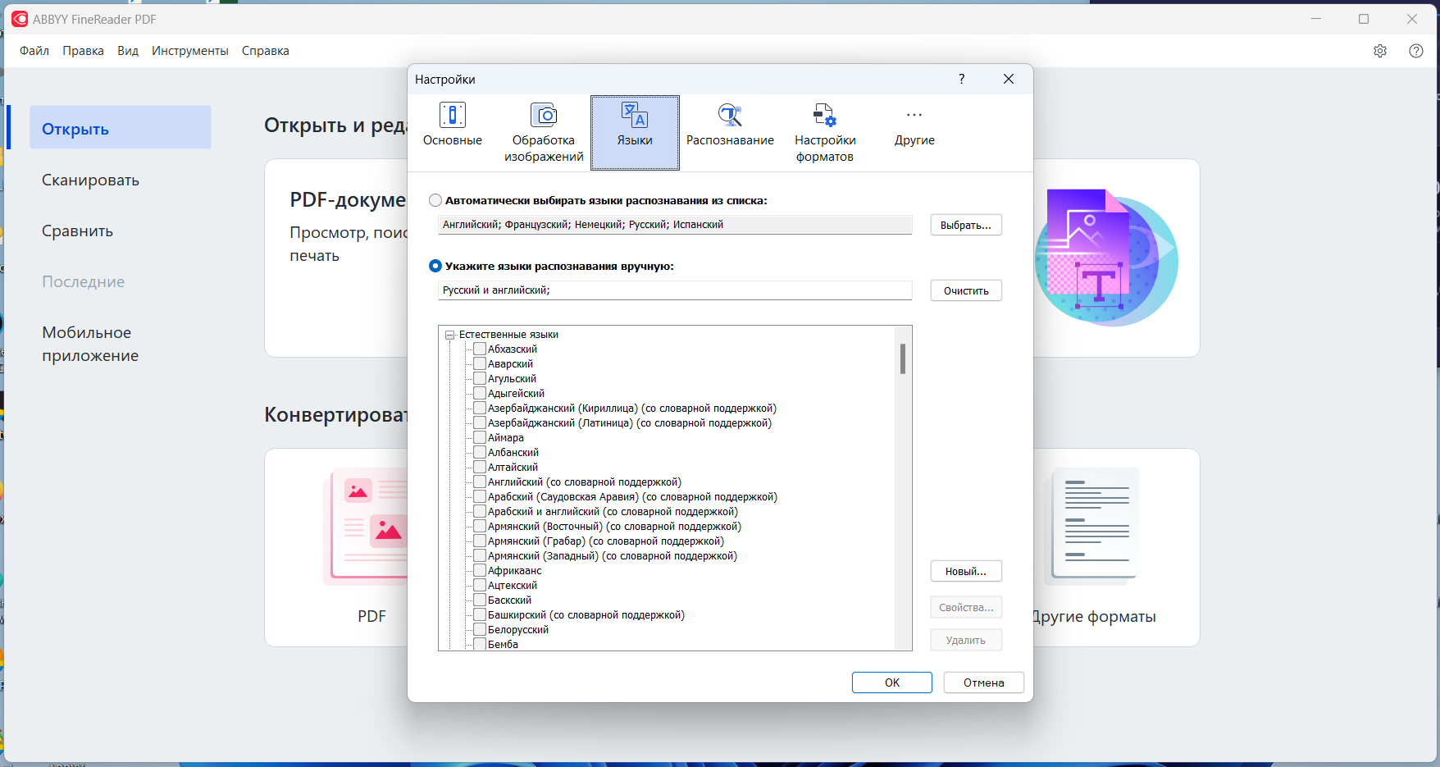Close the Настройки dialog with X
Viewport: 1440px width, 767px height.
point(1009,79)
